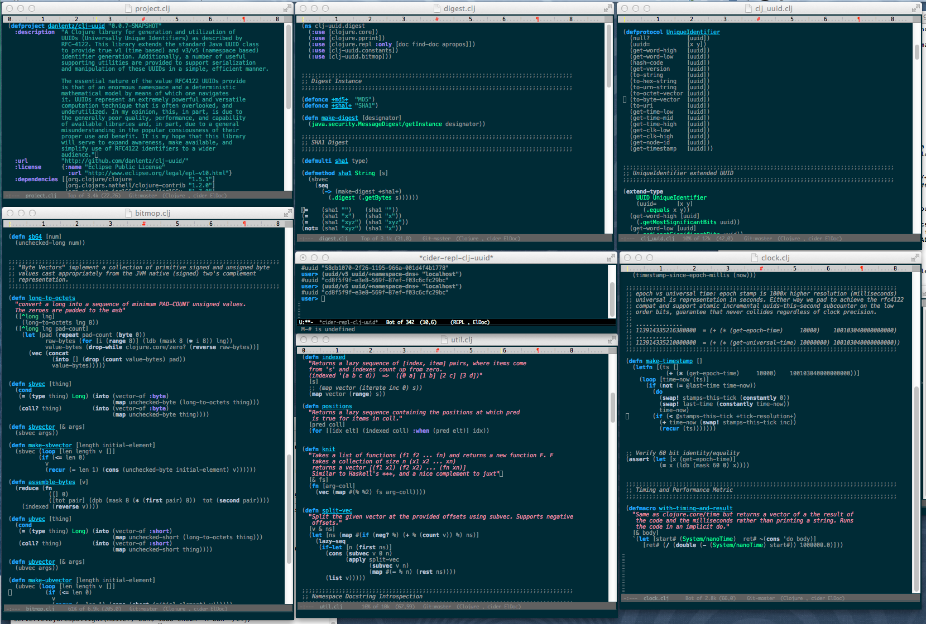Screen dimensions: 926x624
Task: Click 'SHA1 Digest' comment heading in digest.clj
Action: pyautogui.click(x=329, y=143)
